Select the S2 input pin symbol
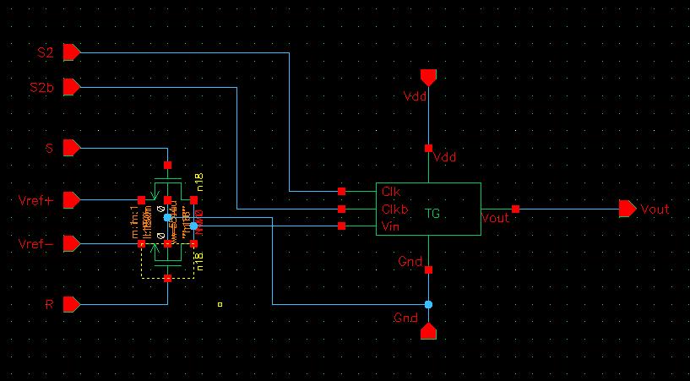This screenshot has width=690, height=381. (72, 52)
